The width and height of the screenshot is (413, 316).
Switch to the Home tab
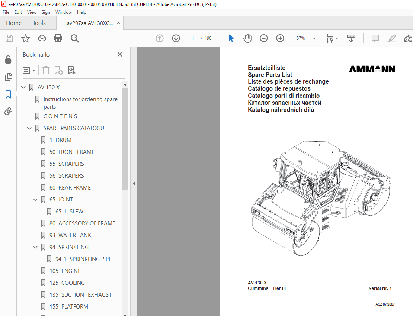(x=14, y=23)
